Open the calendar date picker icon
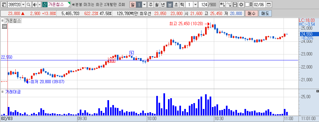Image resolution: width=319 pixels, height=122 pixels. click(x=269, y=4)
